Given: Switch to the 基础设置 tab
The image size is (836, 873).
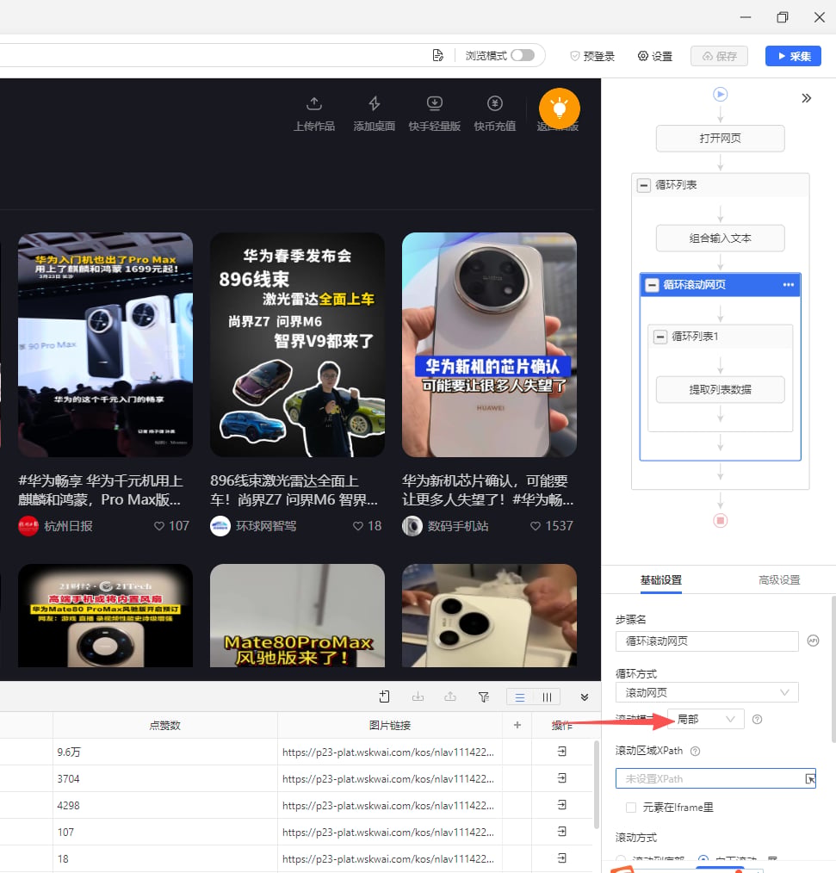Looking at the screenshot, I should tap(660, 580).
